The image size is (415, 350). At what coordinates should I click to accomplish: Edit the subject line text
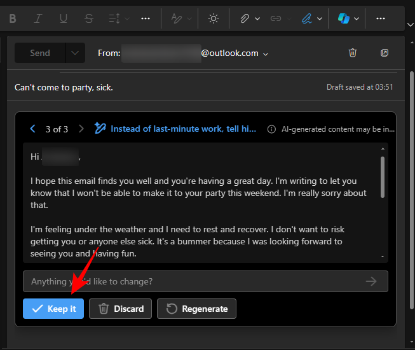pos(64,87)
